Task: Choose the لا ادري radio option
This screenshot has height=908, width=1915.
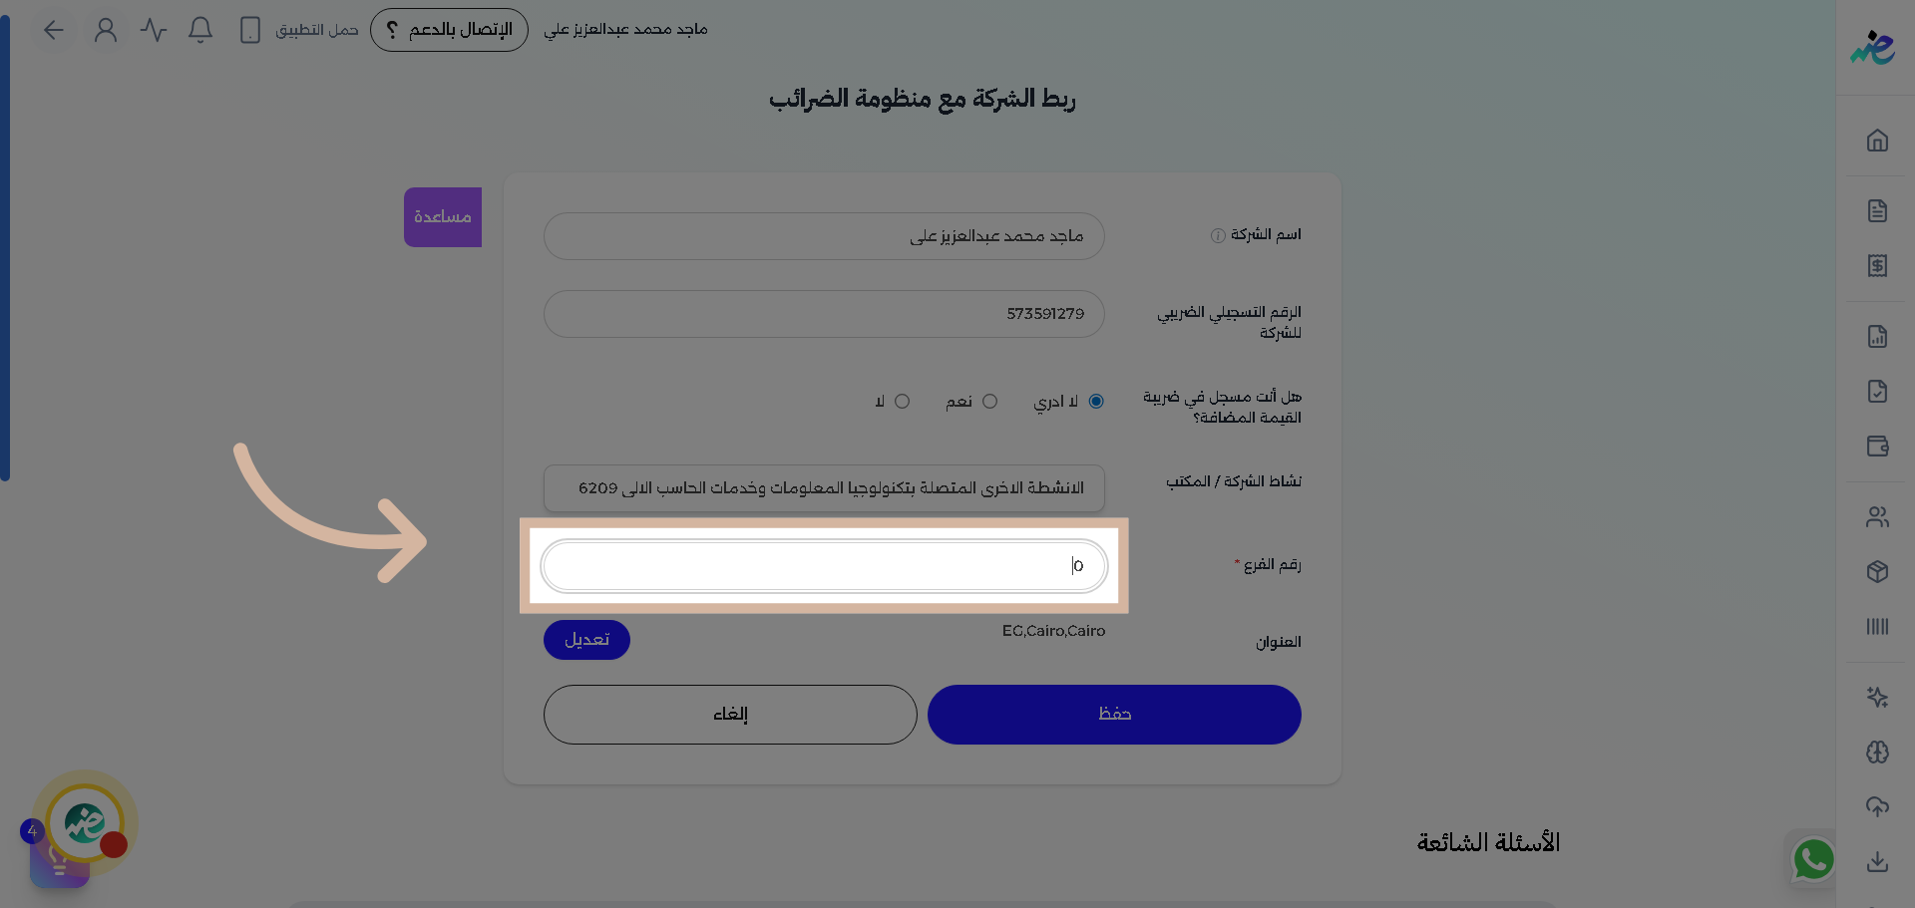Action: tap(1096, 401)
